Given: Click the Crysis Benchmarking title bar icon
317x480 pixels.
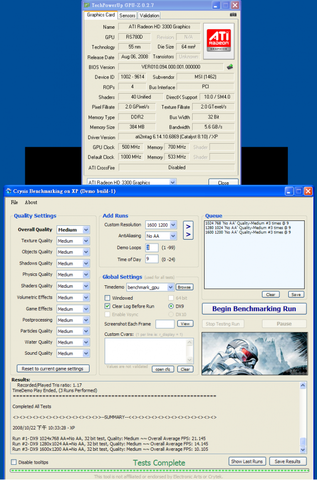Looking at the screenshot, I should click(x=8, y=191).
